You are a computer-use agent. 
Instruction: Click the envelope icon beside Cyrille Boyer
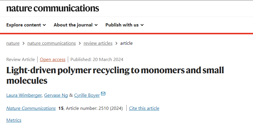point(103,94)
